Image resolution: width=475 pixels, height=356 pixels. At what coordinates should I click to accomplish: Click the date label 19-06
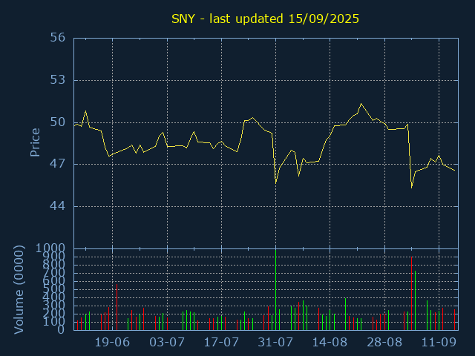[112, 343]
